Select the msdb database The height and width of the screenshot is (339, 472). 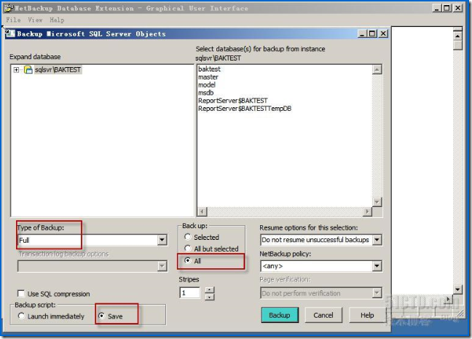coord(205,93)
